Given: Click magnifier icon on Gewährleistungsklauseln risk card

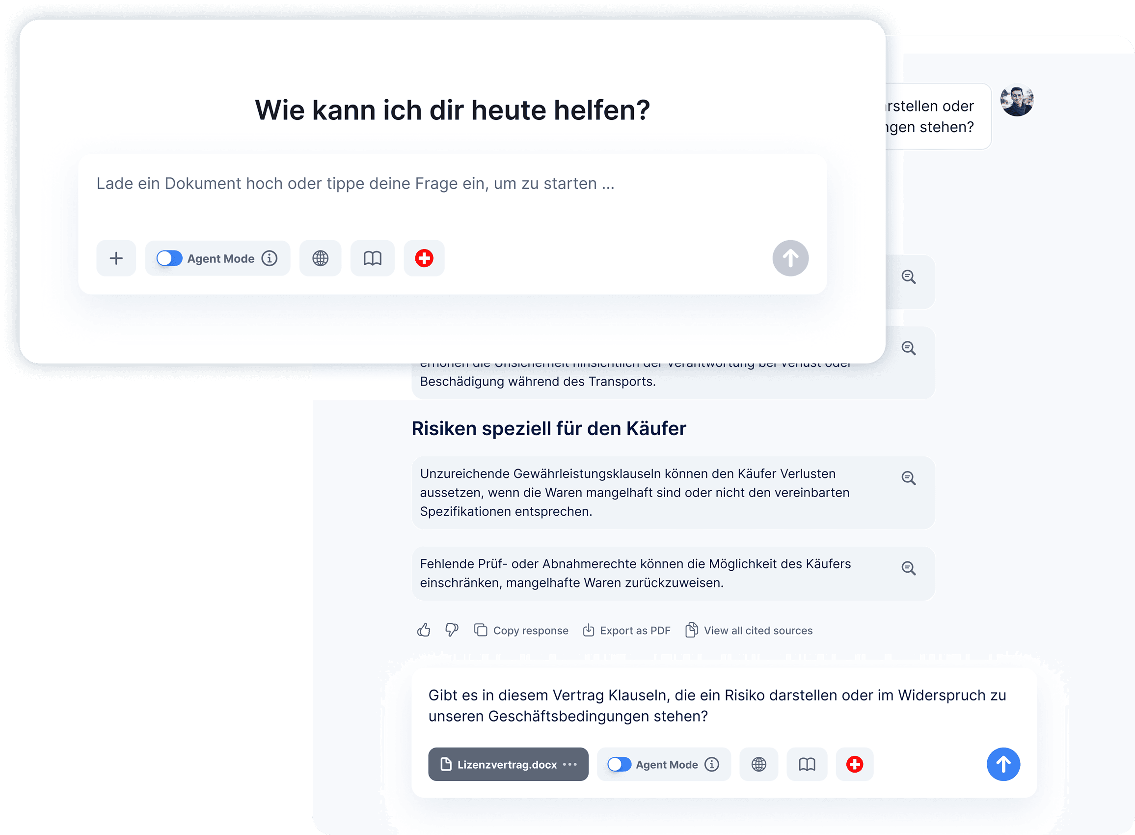Looking at the screenshot, I should click(908, 478).
